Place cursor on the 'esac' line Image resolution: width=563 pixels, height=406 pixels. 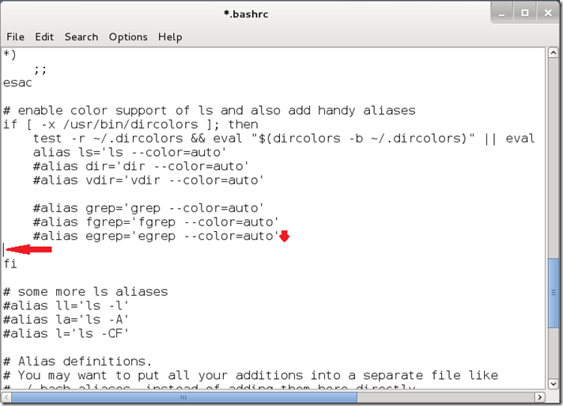coord(17,82)
